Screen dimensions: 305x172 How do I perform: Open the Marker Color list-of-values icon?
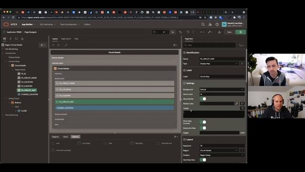242,104
